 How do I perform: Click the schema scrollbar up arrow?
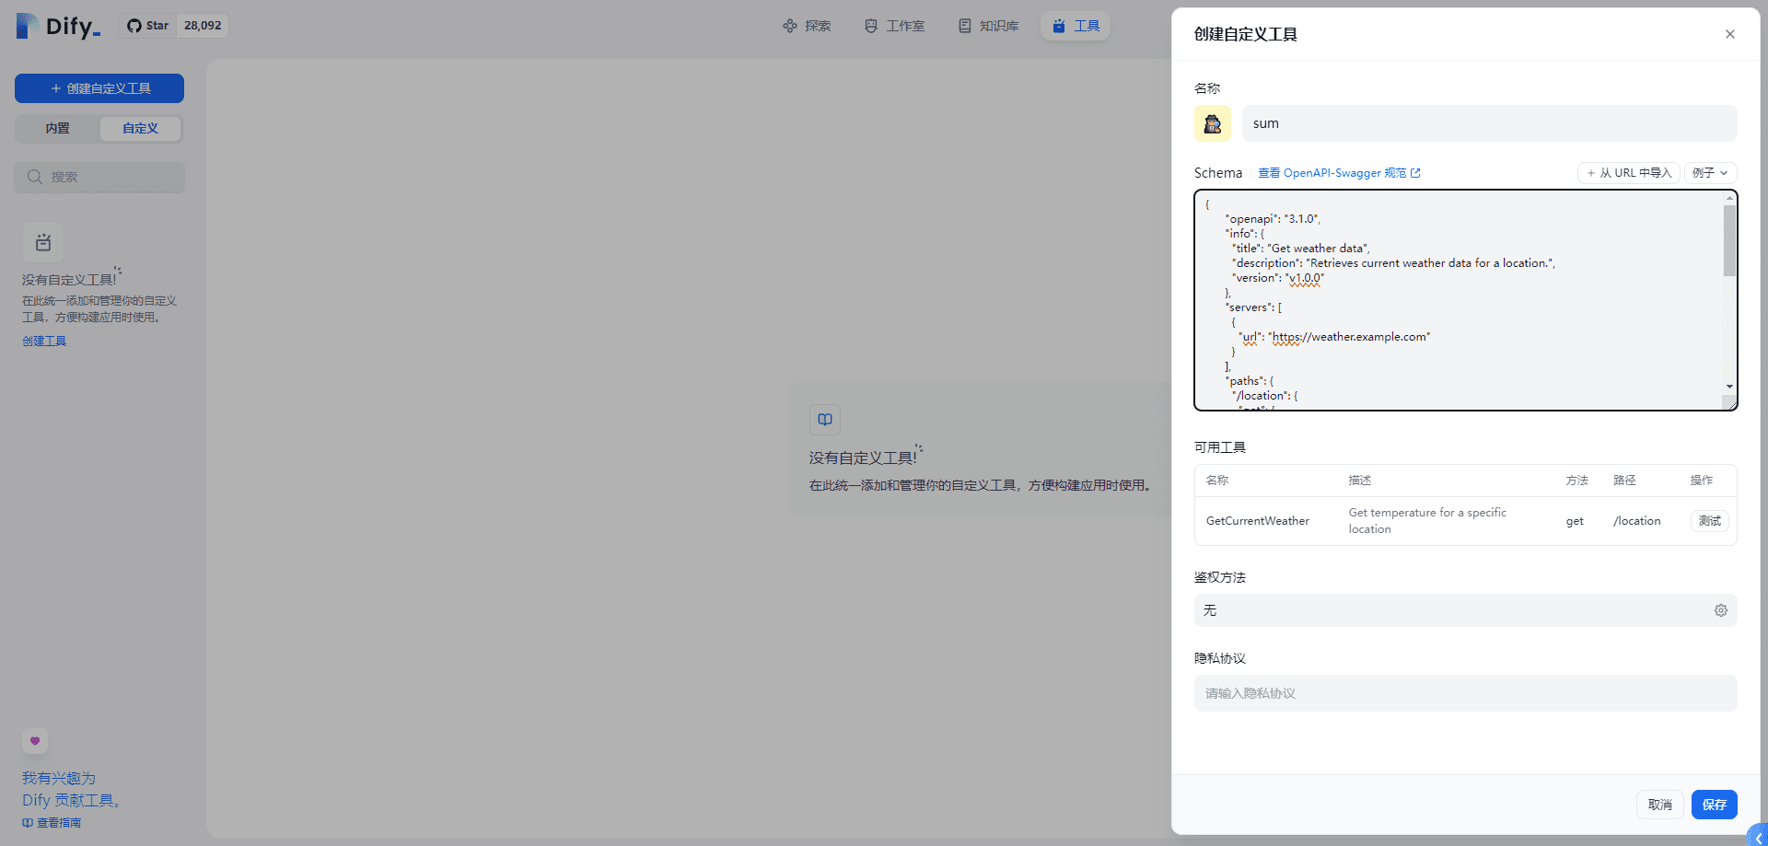tap(1730, 197)
